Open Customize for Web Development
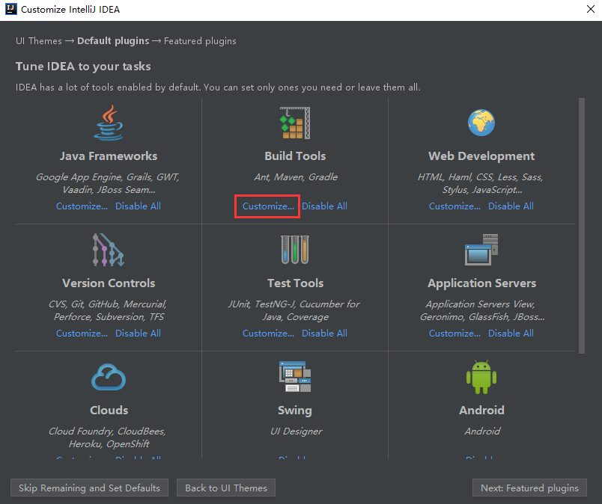The image size is (602, 504). pyautogui.click(x=454, y=206)
